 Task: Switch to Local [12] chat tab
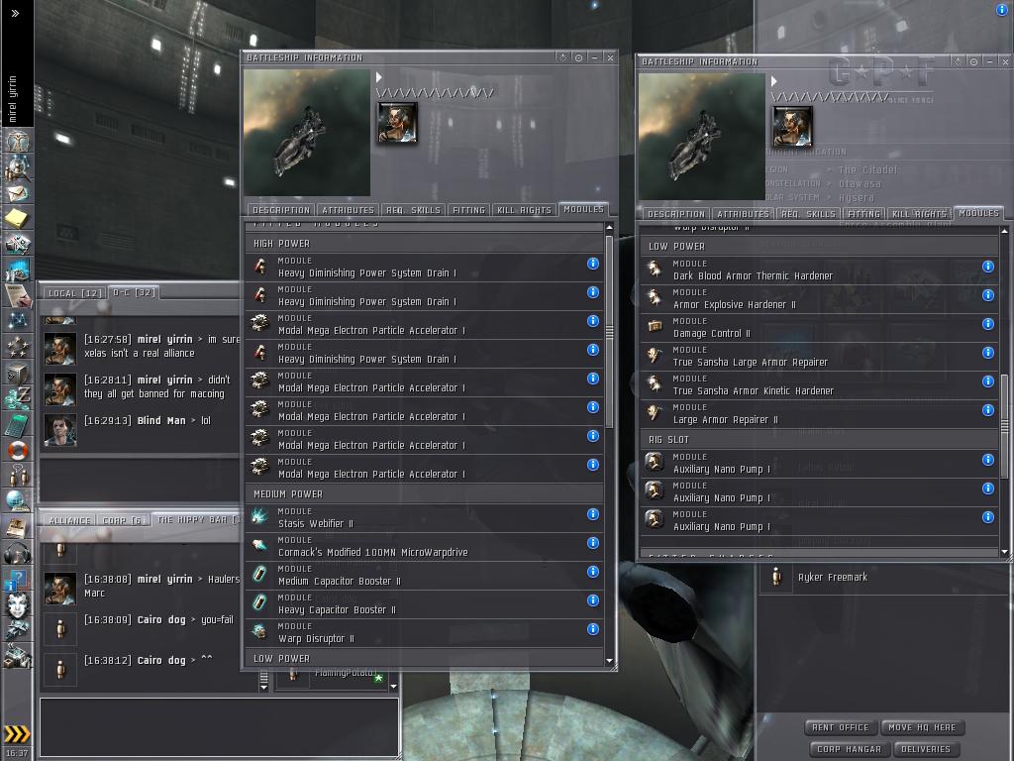[75, 293]
